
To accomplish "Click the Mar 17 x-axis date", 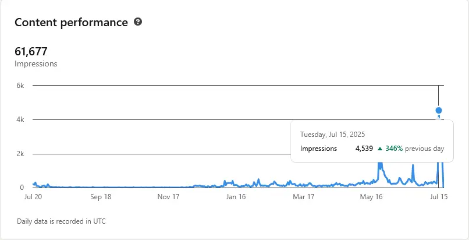I will coord(303,197).
